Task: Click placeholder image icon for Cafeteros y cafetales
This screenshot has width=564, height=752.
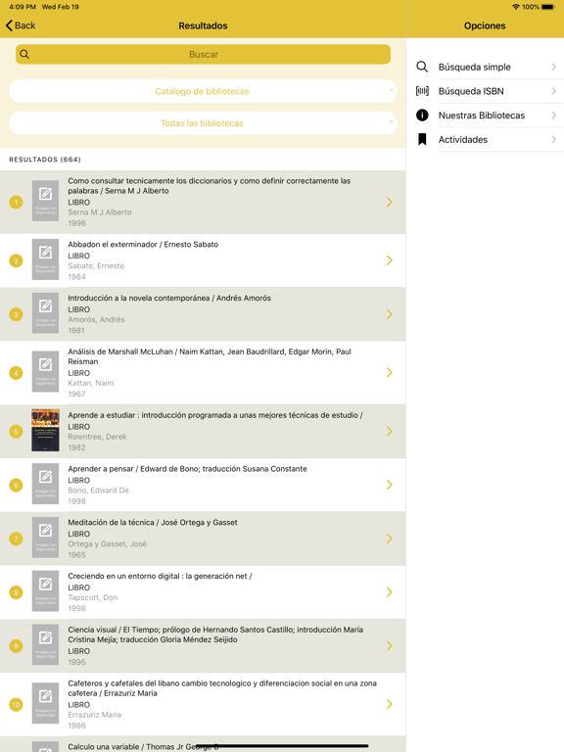Action: tap(46, 703)
